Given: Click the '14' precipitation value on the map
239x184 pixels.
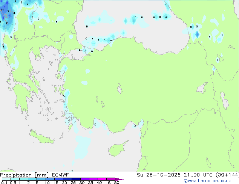Looking at the screenshot, I should coord(2,9).
